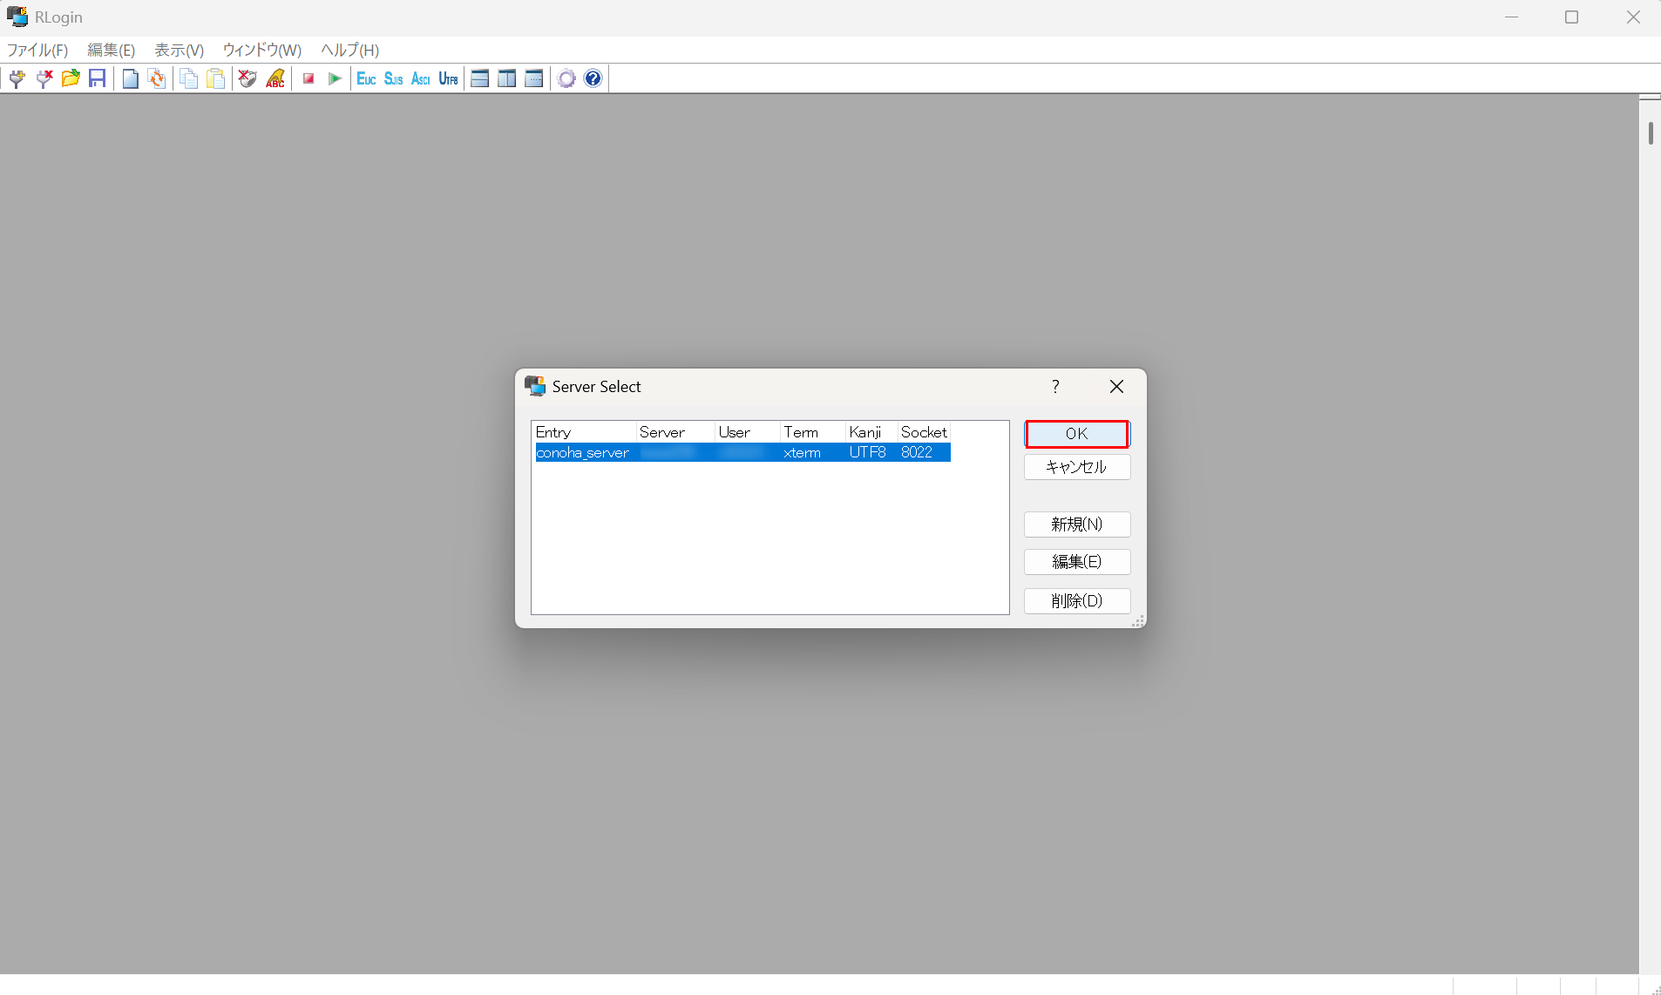Open the gear settings icon
This screenshot has width=1661, height=995.
(x=566, y=78)
